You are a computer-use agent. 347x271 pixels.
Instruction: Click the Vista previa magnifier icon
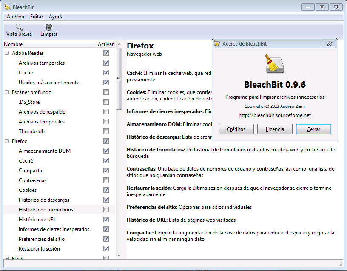click(x=19, y=27)
